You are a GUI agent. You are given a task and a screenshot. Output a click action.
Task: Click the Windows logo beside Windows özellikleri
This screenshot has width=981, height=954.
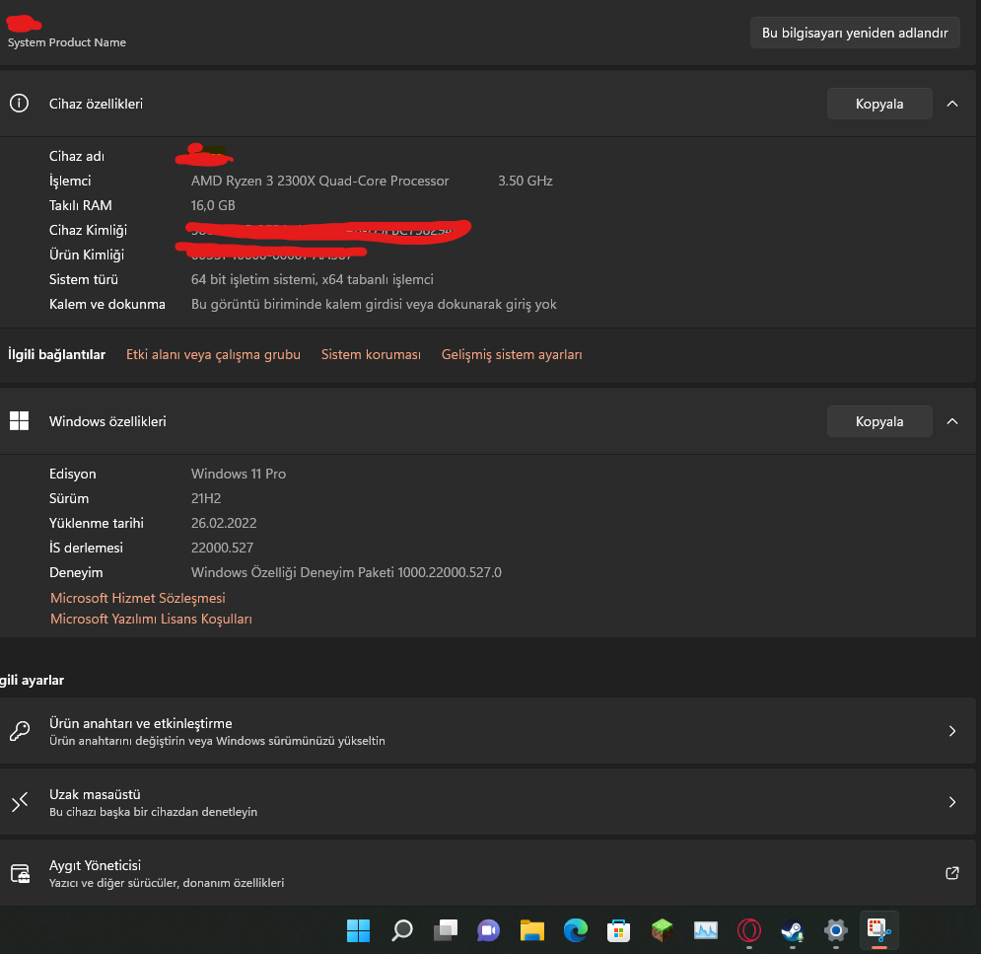point(20,420)
